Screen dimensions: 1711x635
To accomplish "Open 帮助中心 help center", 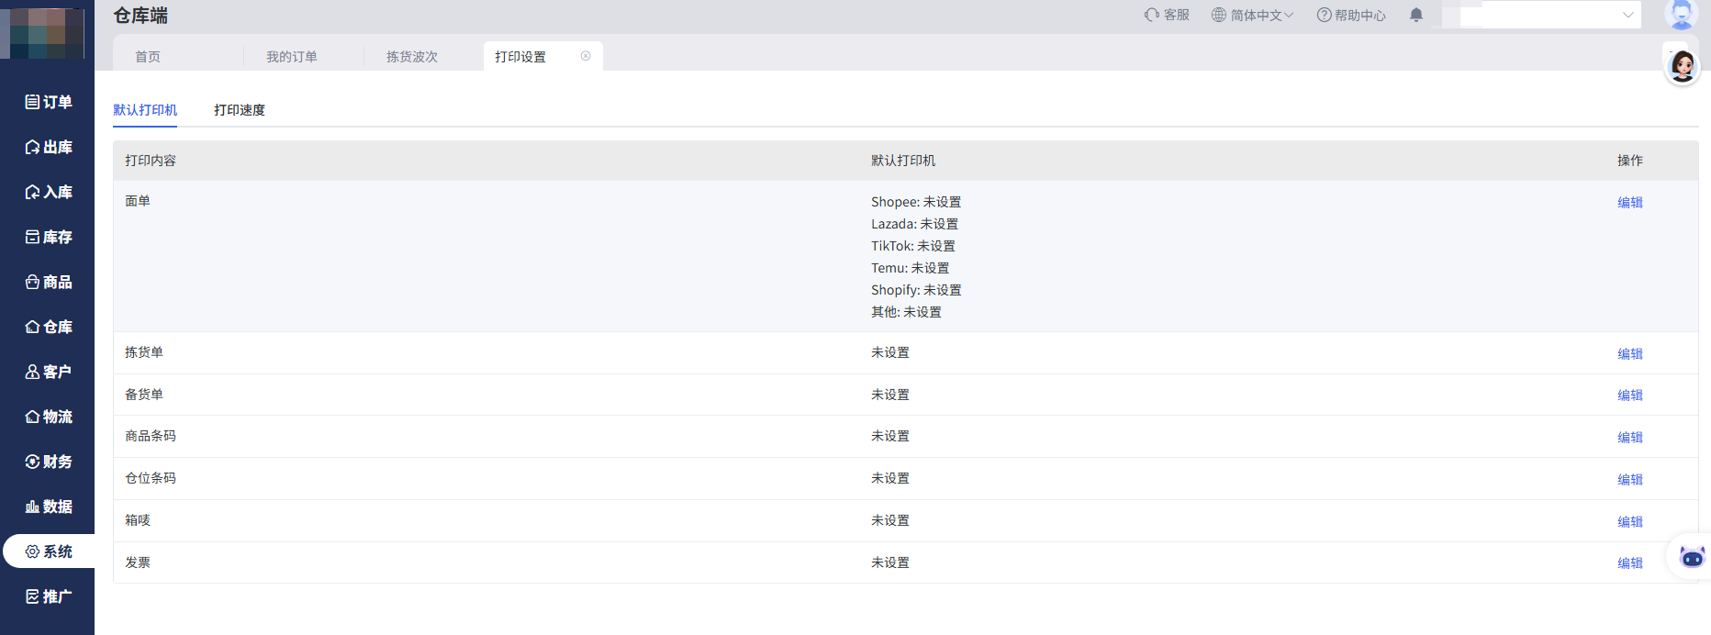I will (x=1351, y=15).
